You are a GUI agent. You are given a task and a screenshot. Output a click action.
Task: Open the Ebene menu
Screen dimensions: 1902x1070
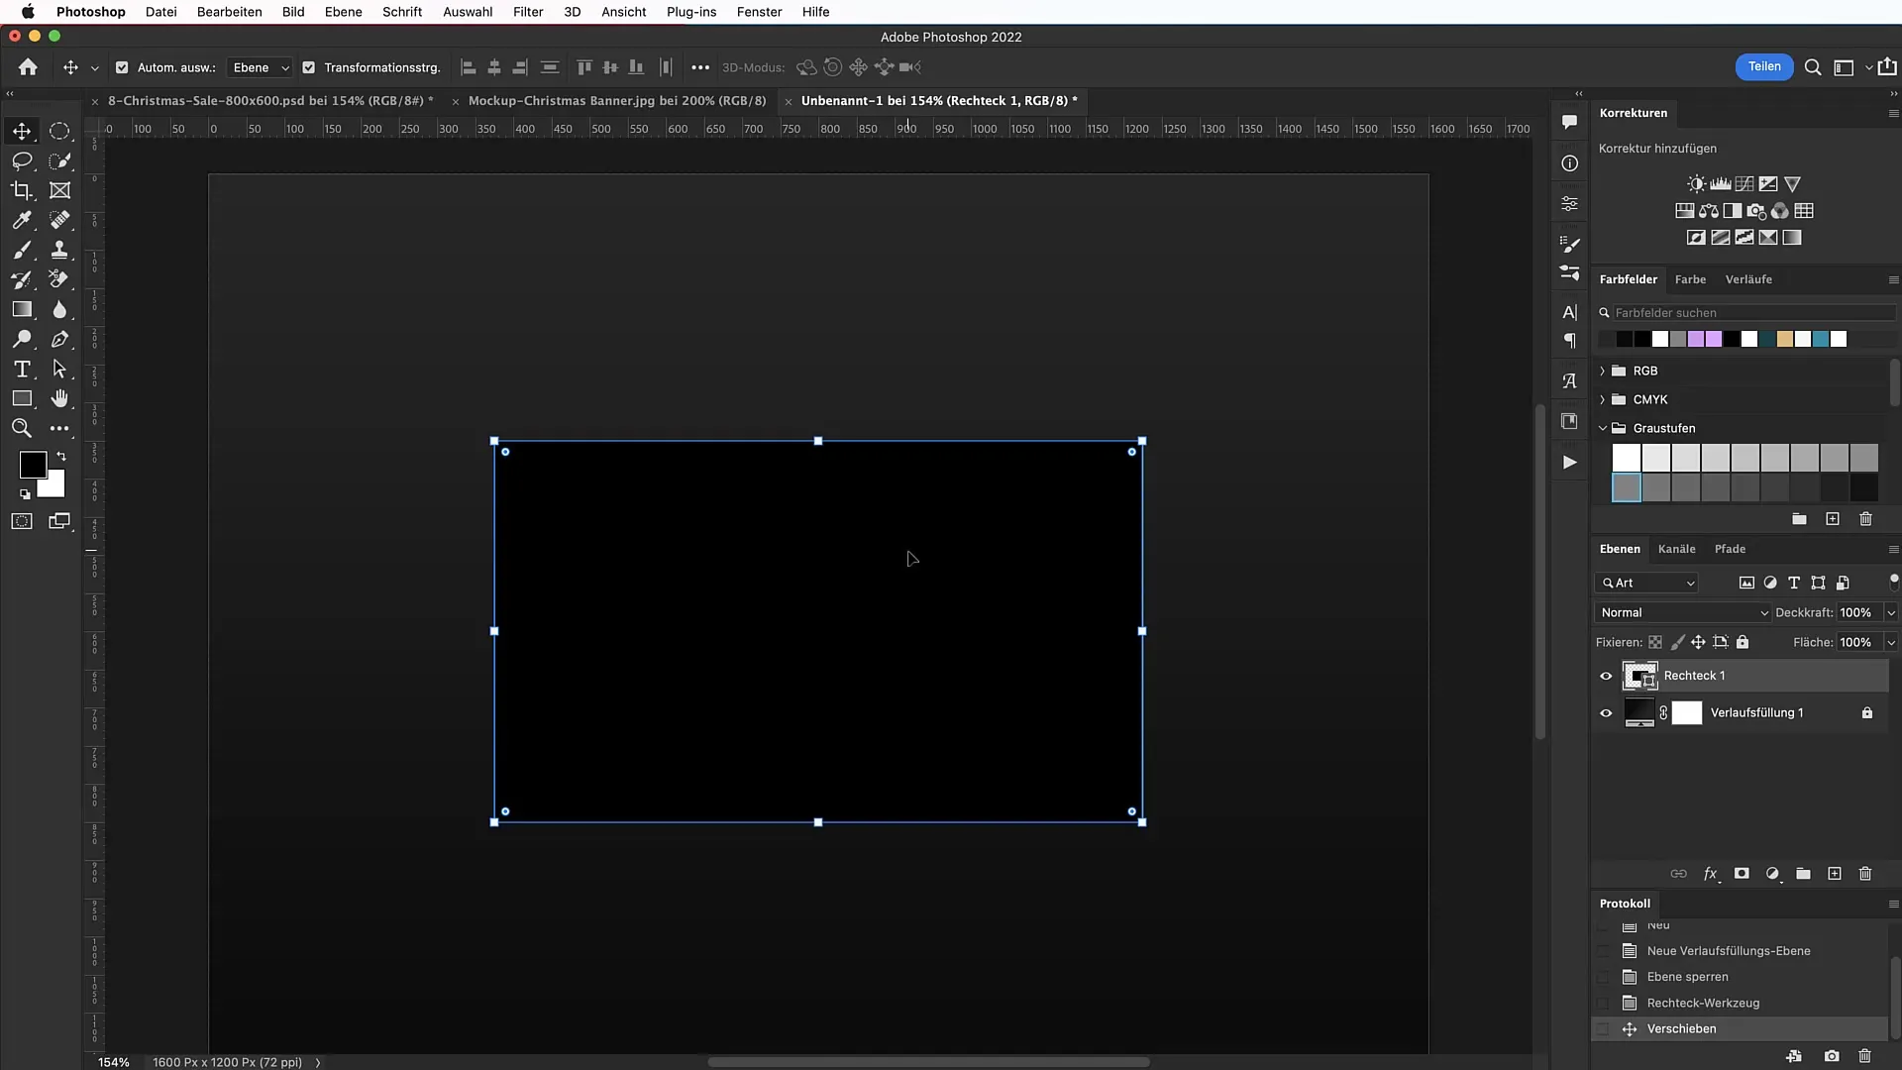tap(343, 12)
